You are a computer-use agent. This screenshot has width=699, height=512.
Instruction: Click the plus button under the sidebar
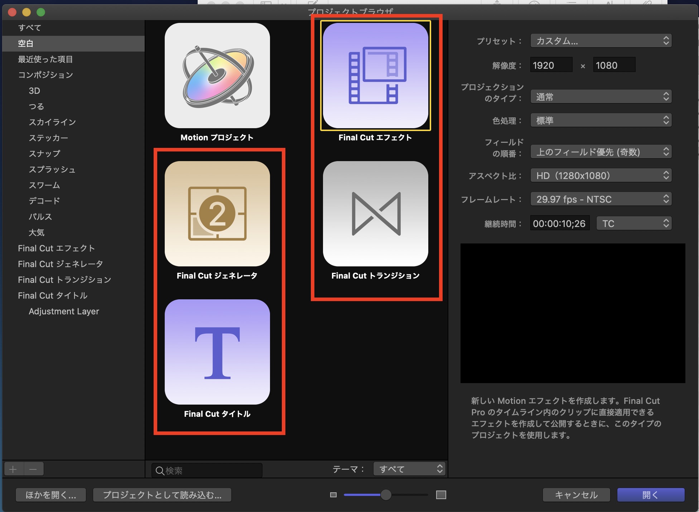click(14, 469)
